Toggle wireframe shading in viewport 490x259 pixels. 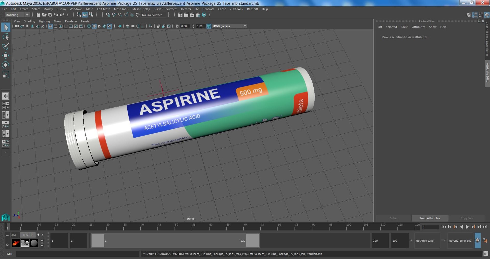tap(89, 26)
